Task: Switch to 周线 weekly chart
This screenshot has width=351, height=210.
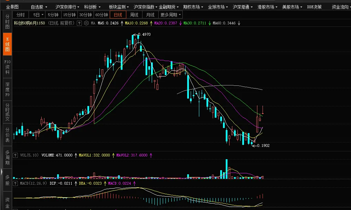Action: pos(134,15)
